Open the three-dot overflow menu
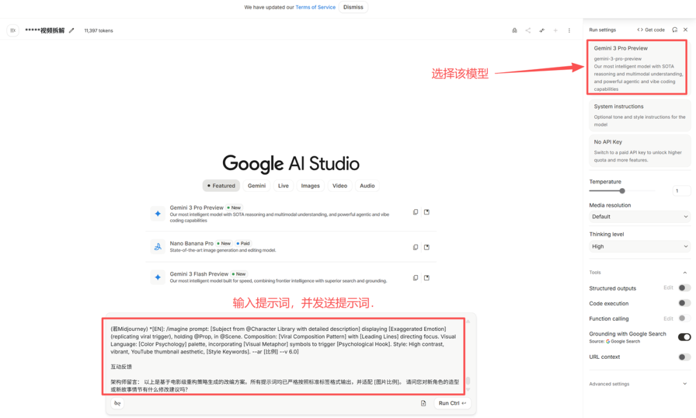The image size is (696, 418). pos(569,30)
